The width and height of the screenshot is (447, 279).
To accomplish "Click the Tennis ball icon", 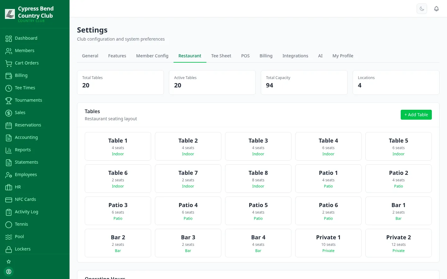I will click(x=9, y=224).
